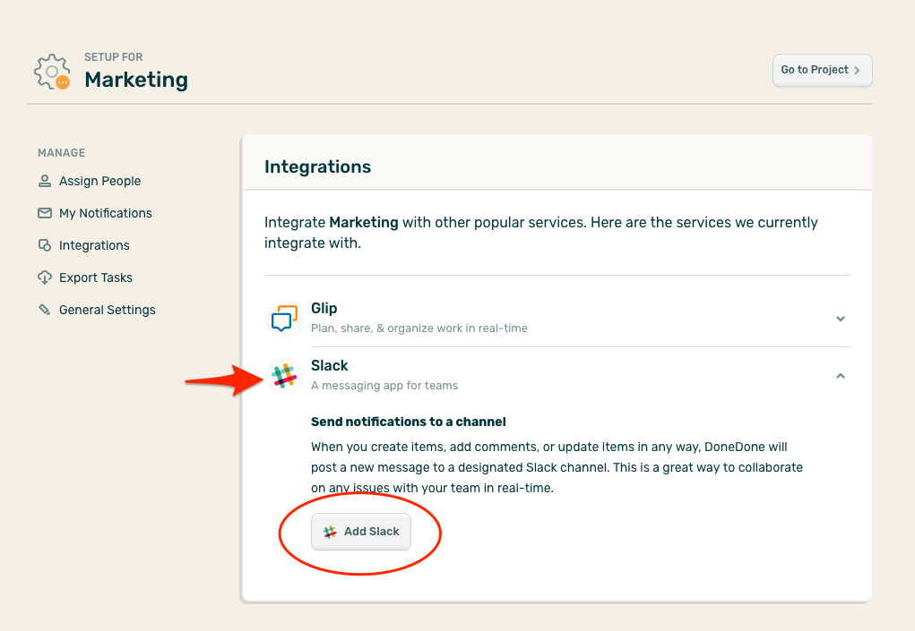Click the MANAGE sidebar label
915x631 pixels.
(x=61, y=153)
